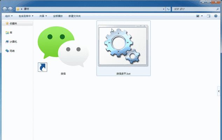Screen dimensions: 222x140
Task: Click the blue help icon
Action: pos(216,16)
